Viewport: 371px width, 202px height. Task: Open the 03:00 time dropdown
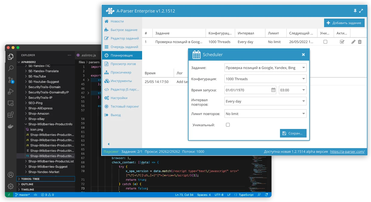click(292, 90)
